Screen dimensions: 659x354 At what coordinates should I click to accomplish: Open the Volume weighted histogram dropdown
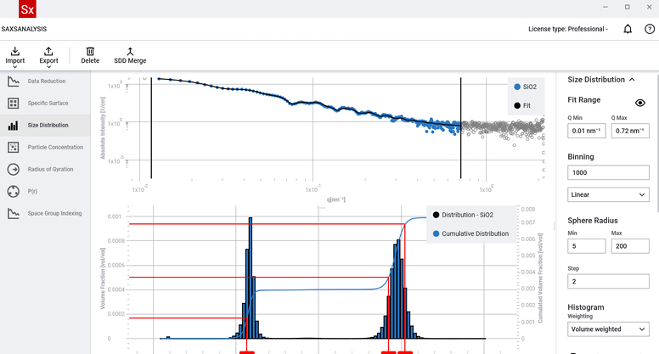coord(607,329)
